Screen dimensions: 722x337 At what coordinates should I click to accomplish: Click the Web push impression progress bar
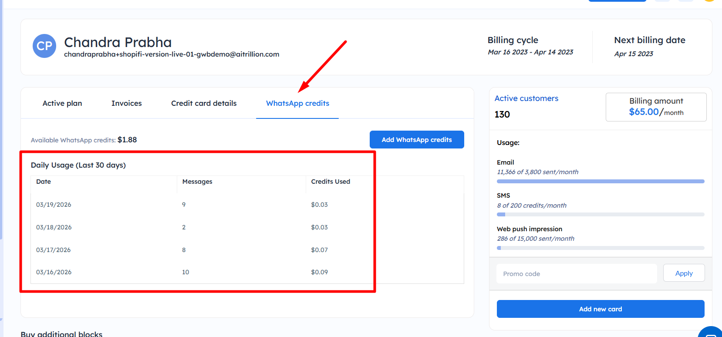[x=600, y=248]
